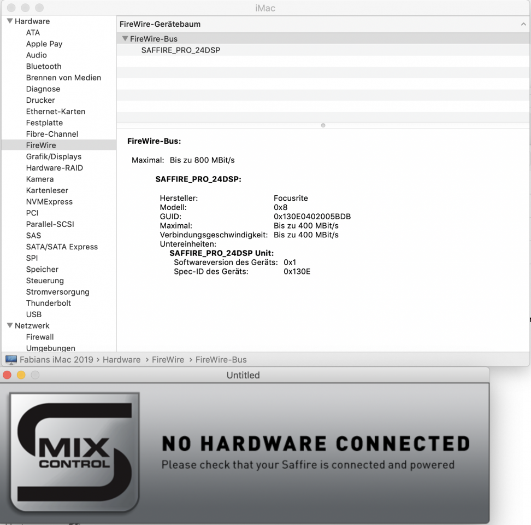Open Ethernet-Karten entry
Viewport: 531px width, 525px height.
(56, 111)
